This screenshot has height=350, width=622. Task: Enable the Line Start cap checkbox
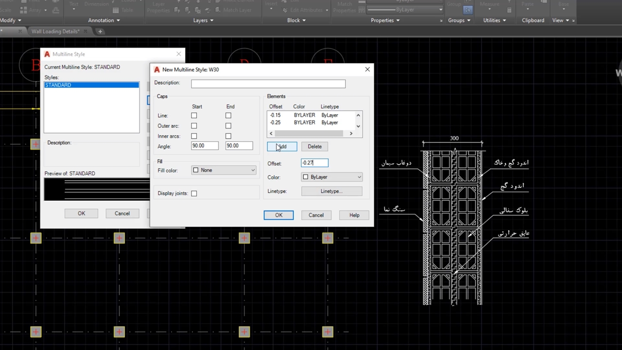click(x=194, y=116)
